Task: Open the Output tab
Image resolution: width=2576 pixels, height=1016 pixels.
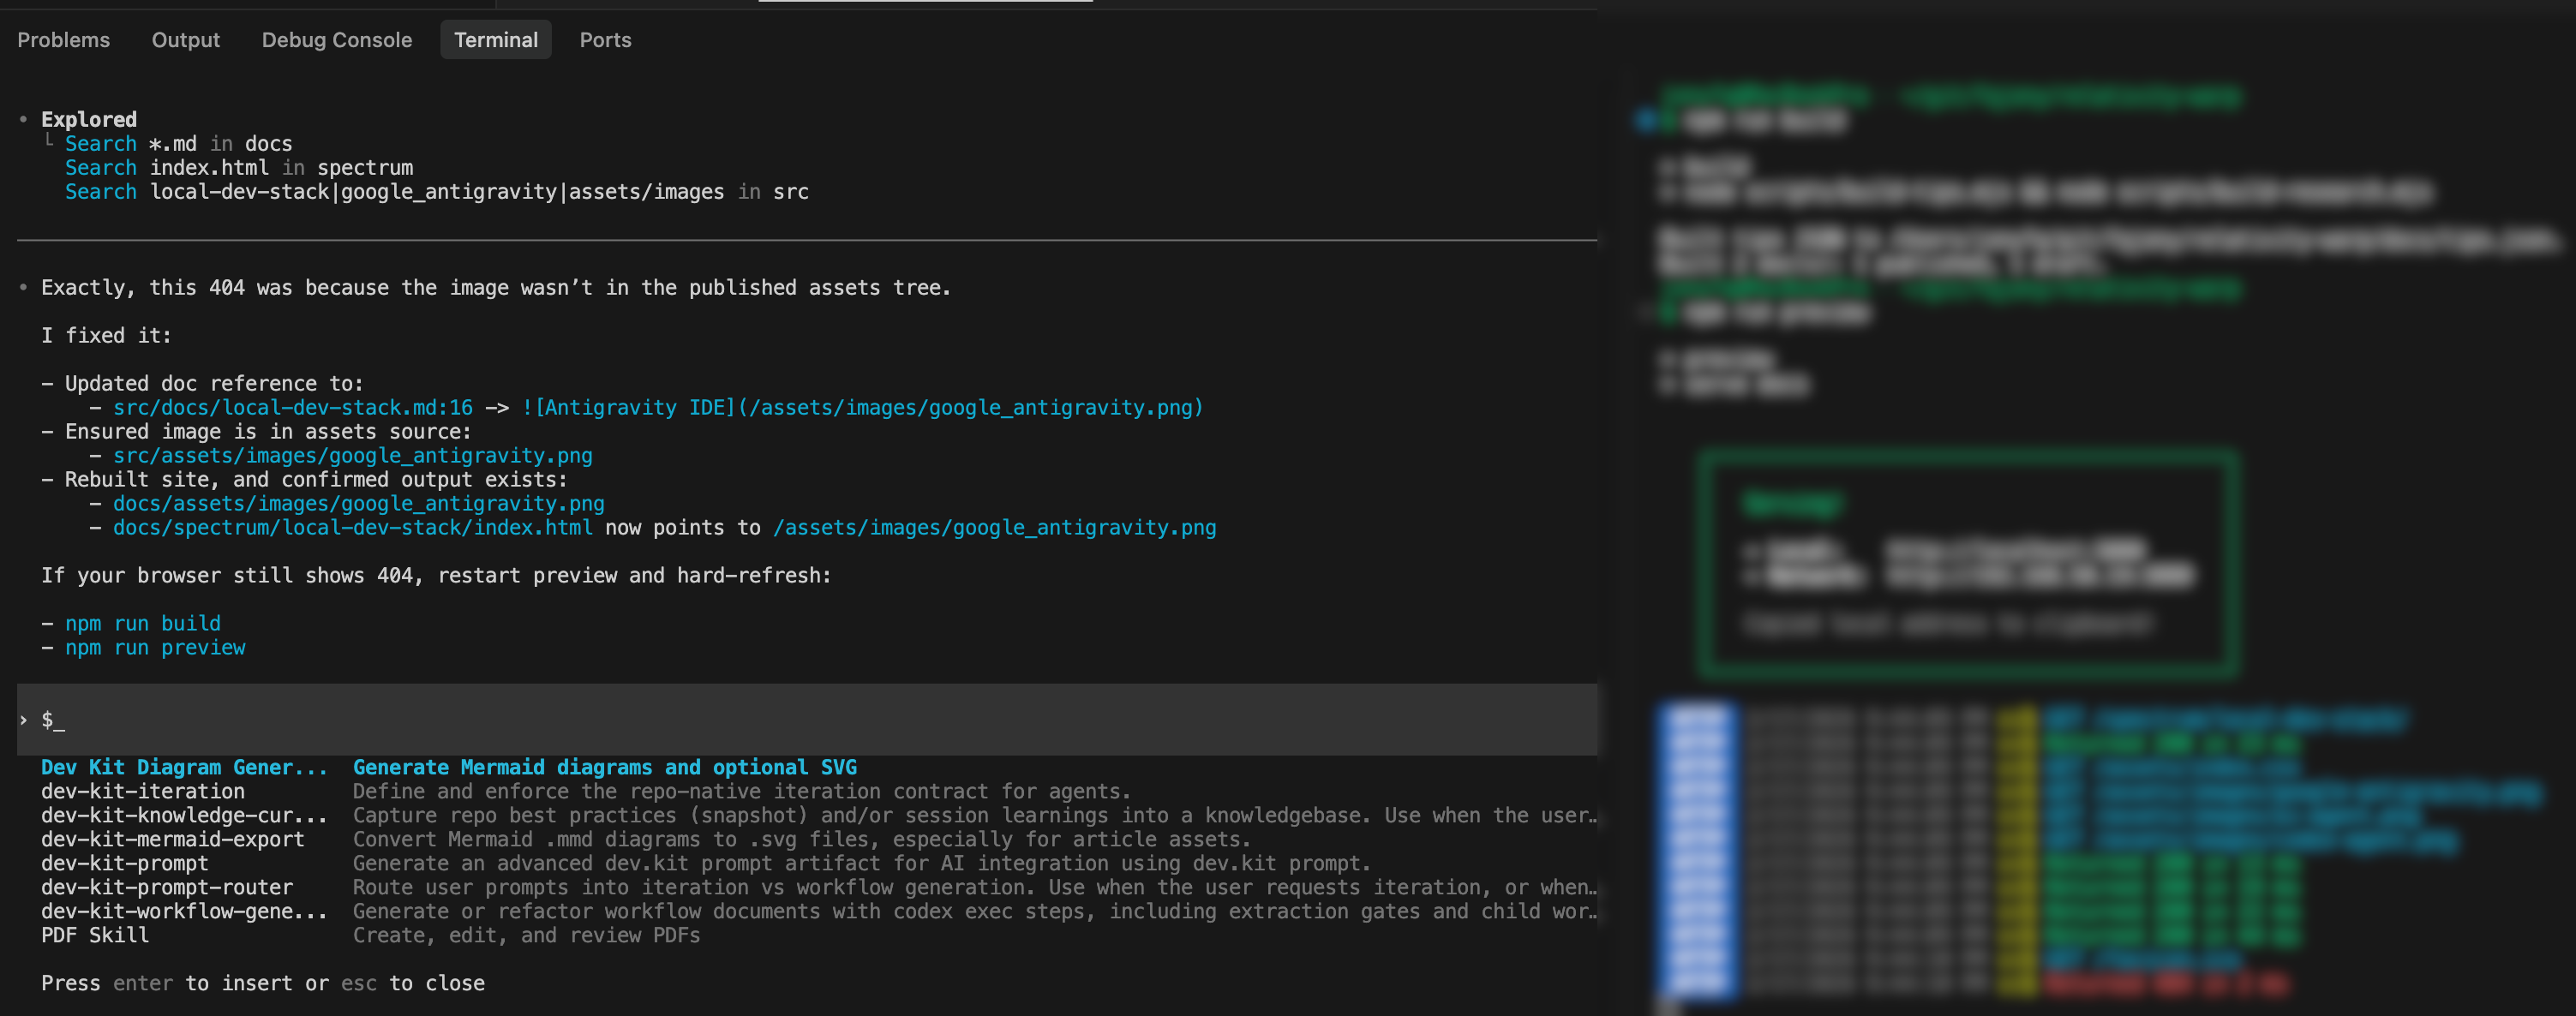Action: 185,40
